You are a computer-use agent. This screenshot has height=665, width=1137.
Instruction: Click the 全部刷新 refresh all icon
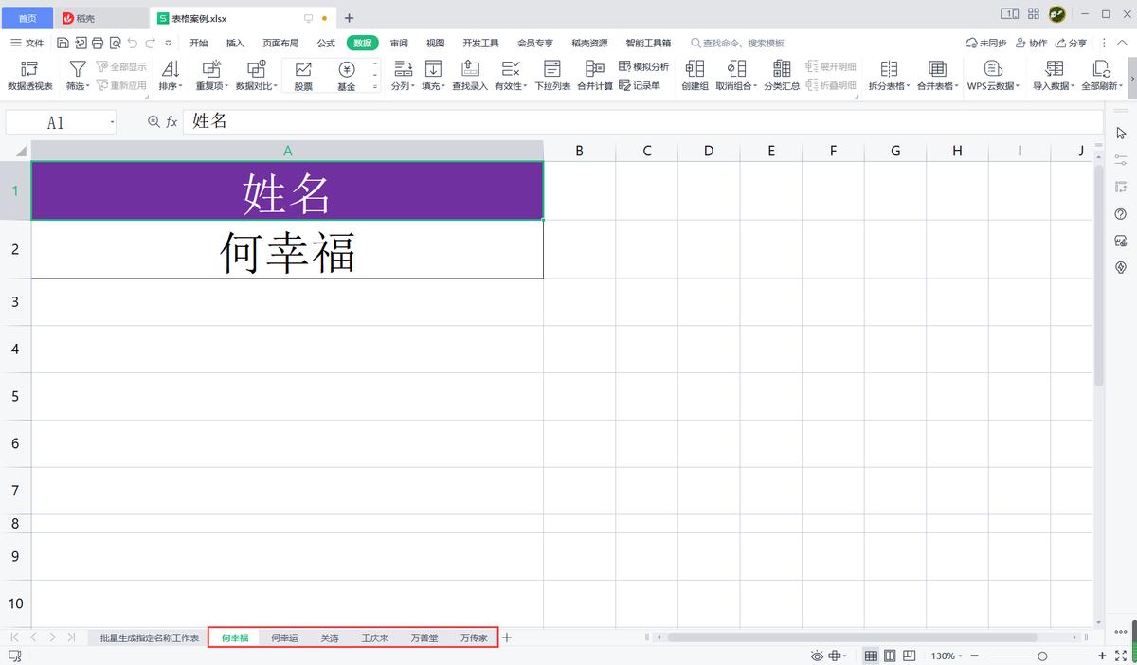pos(1101,76)
